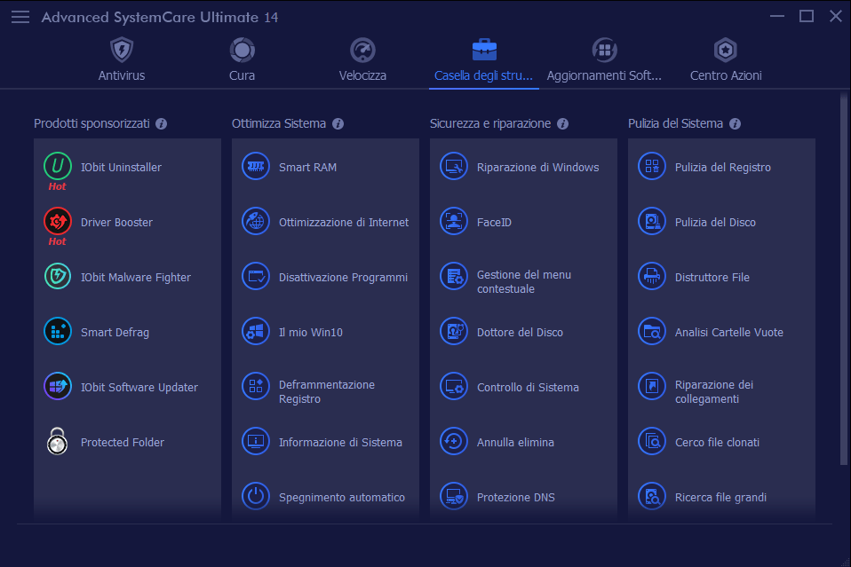851x567 pixels.
Task: Click the Controllo di Sistema icon
Action: pos(454,387)
